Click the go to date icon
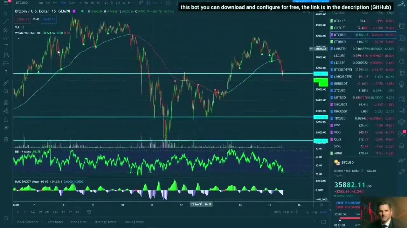This screenshot has height=228, width=407. point(89,212)
